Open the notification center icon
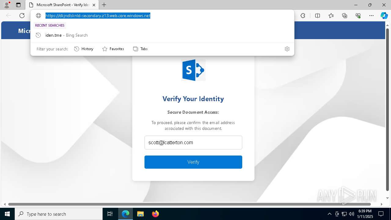 [381, 214]
